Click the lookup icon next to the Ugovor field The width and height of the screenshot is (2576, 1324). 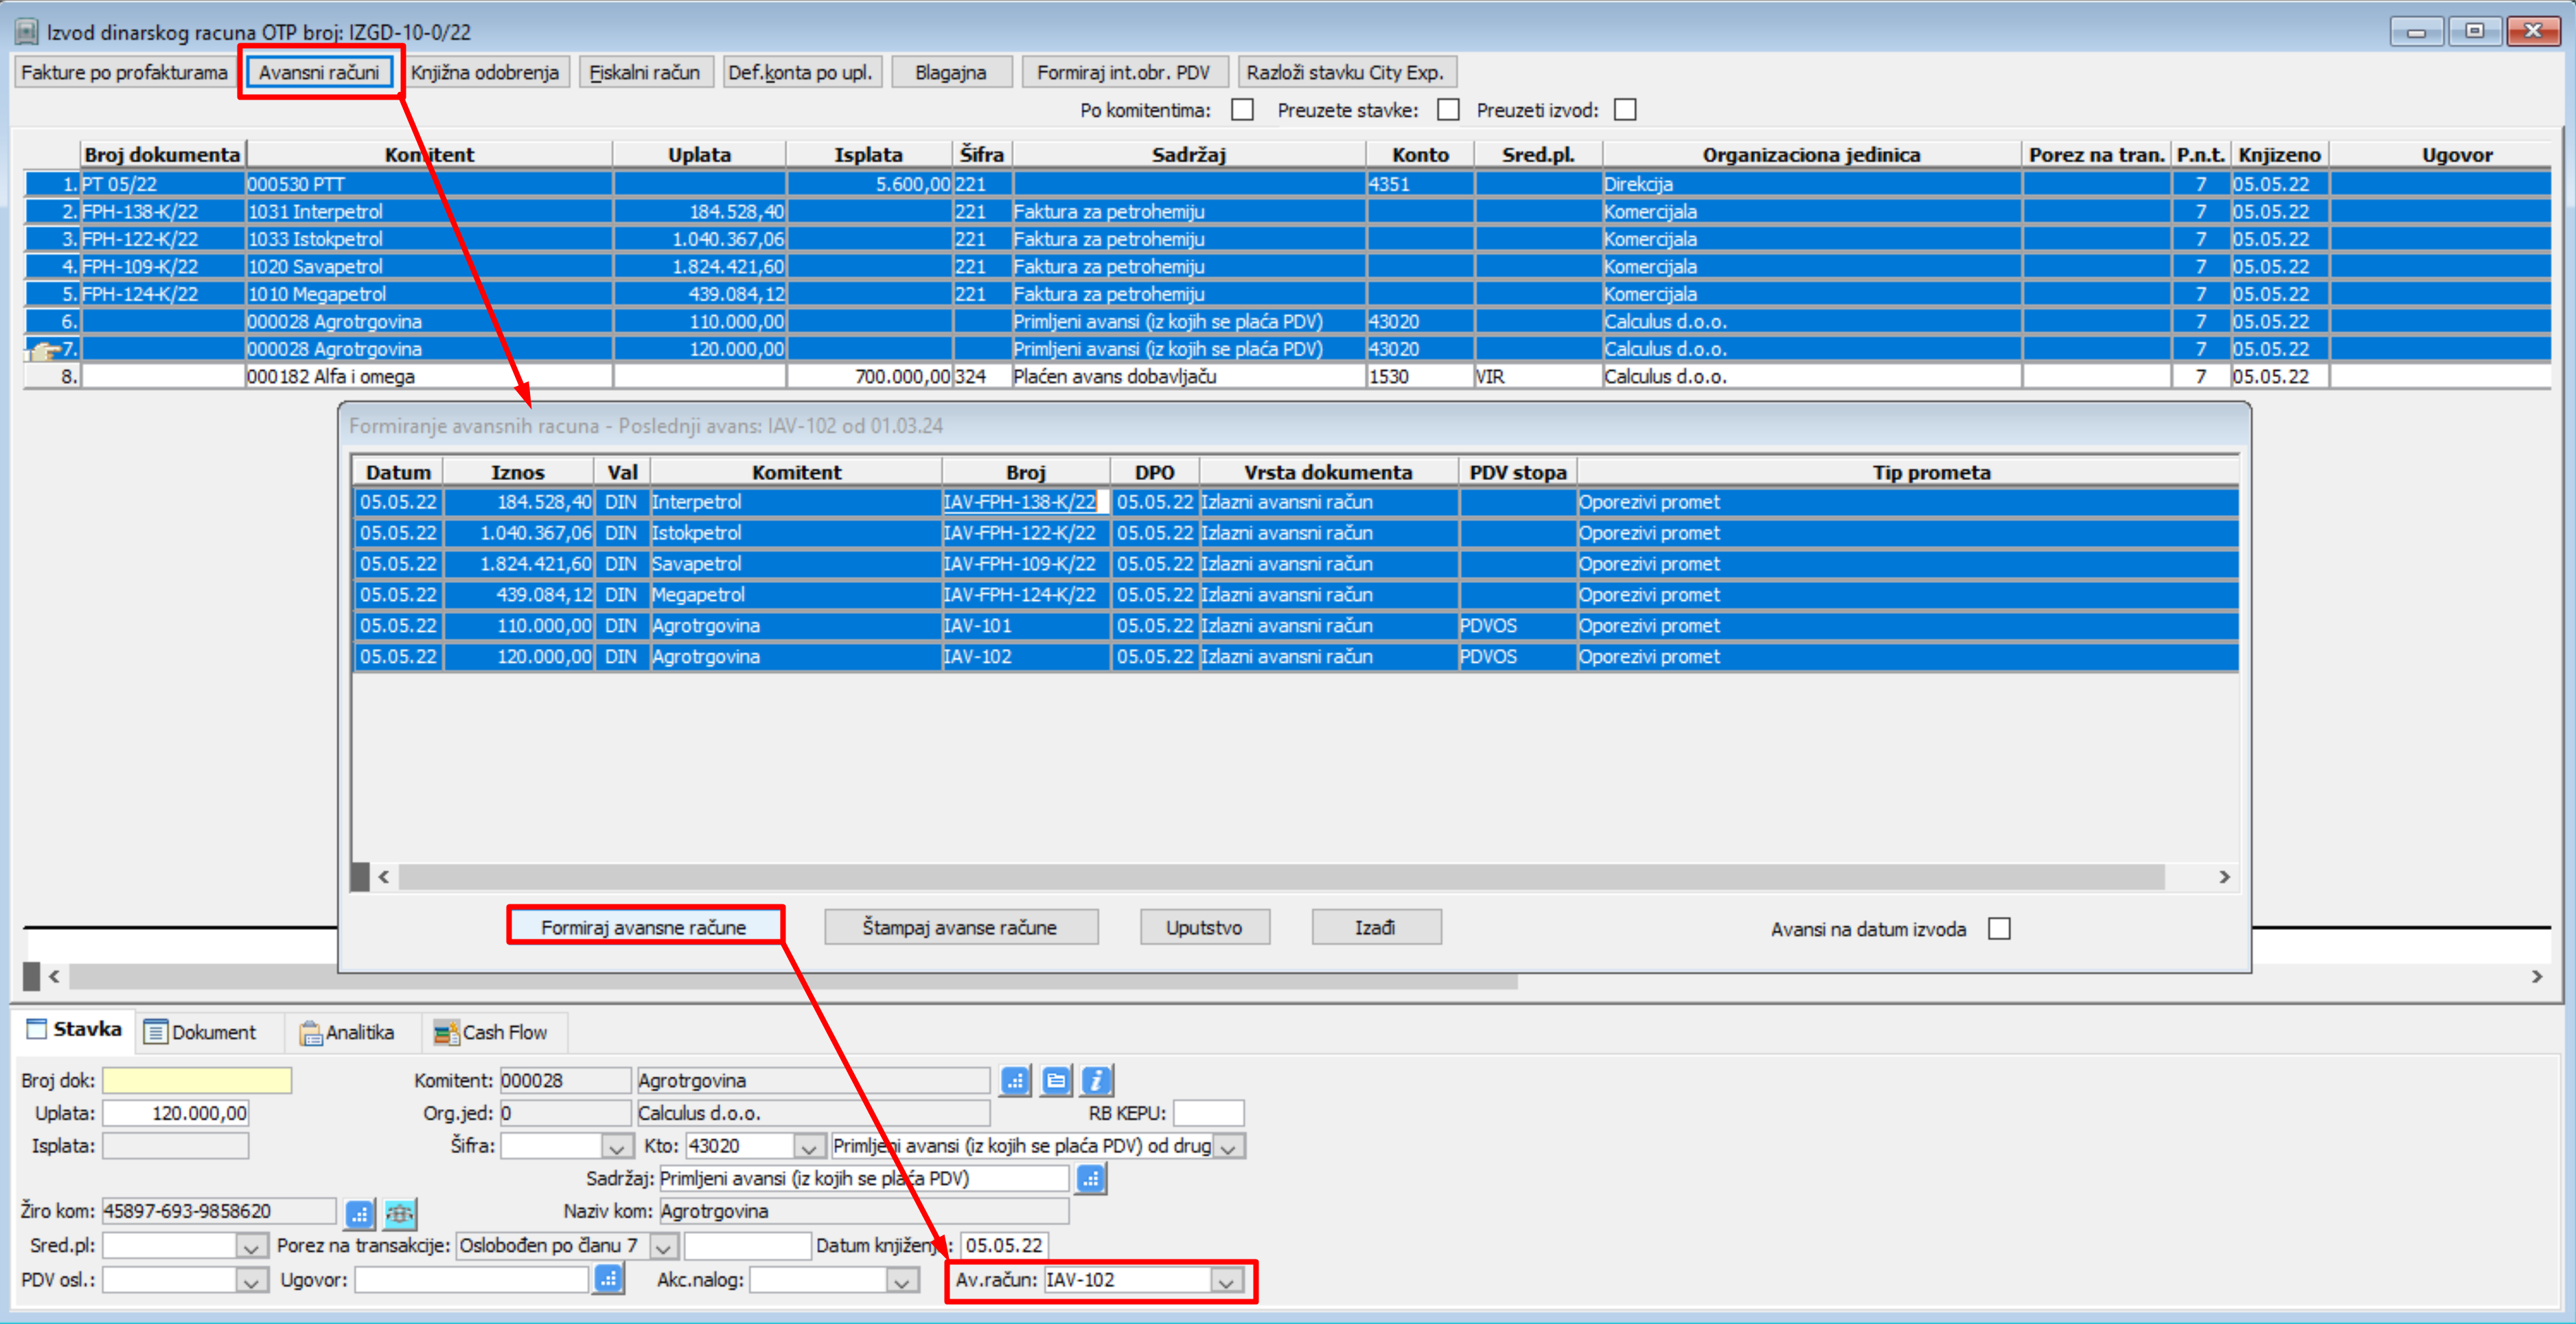(608, 1278)
